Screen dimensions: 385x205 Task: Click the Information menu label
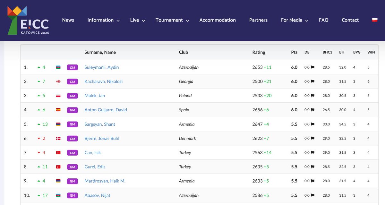[100, 20]
